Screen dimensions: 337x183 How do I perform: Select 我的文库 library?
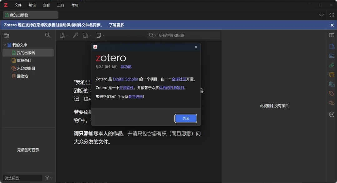[x=20, y=45]
